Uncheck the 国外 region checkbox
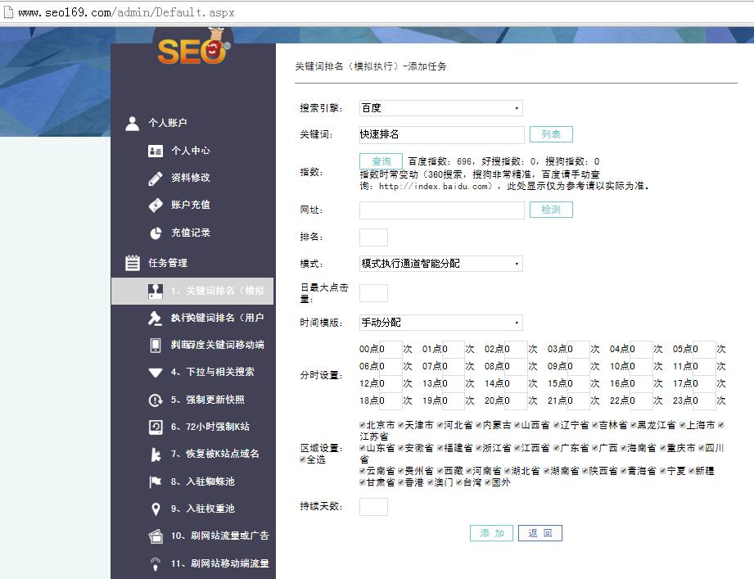The height and width of the screenshot is (579, 754). click(x=486, y=482)
